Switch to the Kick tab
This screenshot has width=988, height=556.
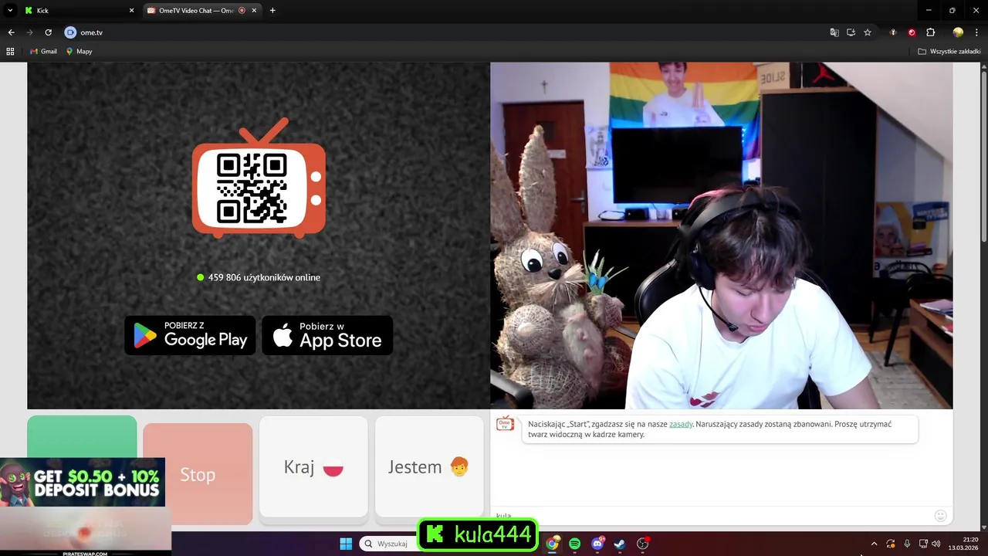point(77,11)
